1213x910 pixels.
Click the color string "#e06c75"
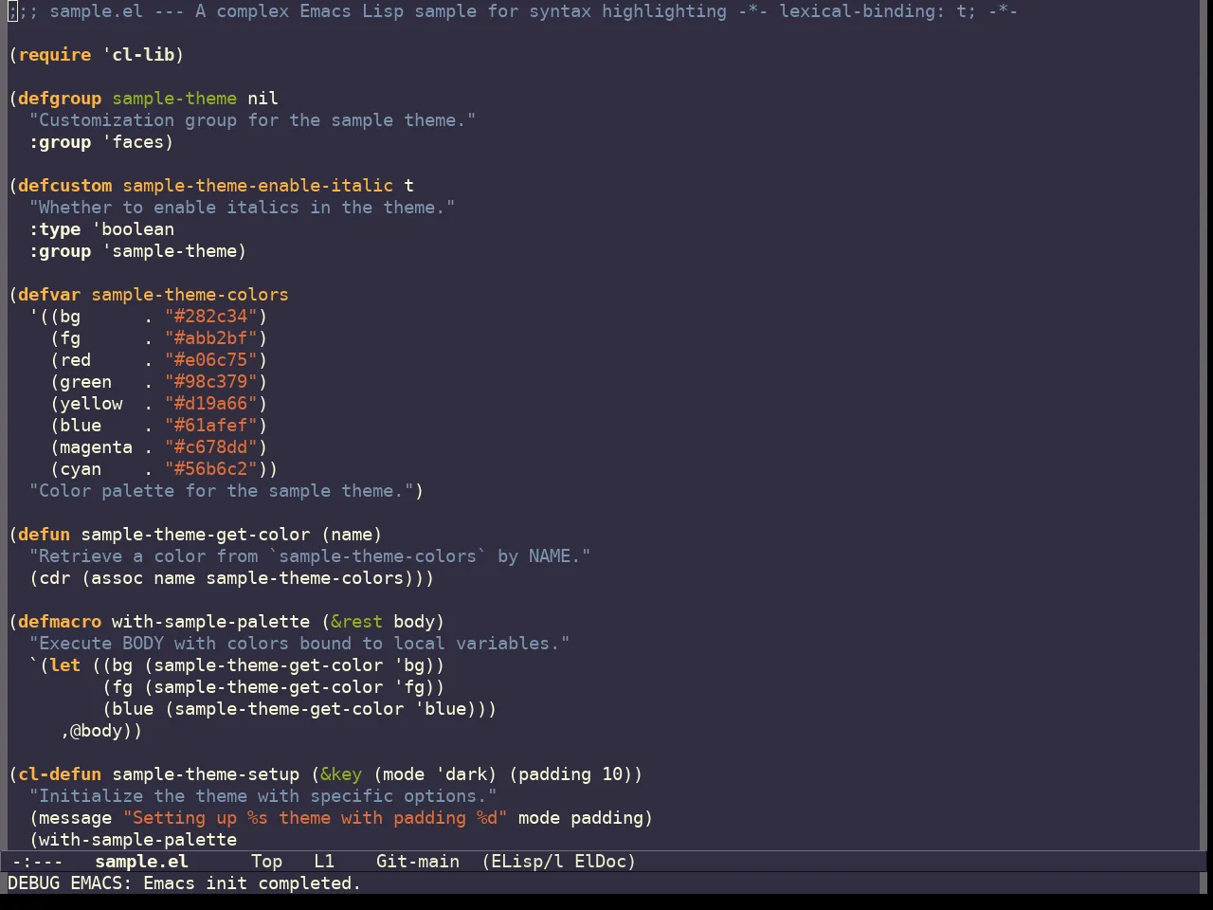[210, 360]
